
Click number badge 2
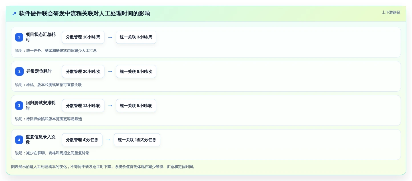coord(19,71)
